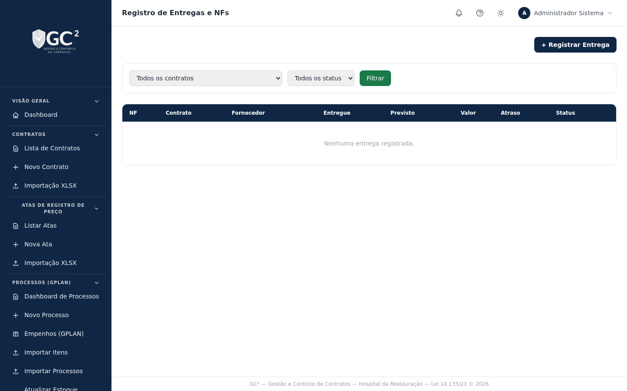Click the Registrar Entrega button
This screenshot has width=627, height=391.
(x=575, y=45)
